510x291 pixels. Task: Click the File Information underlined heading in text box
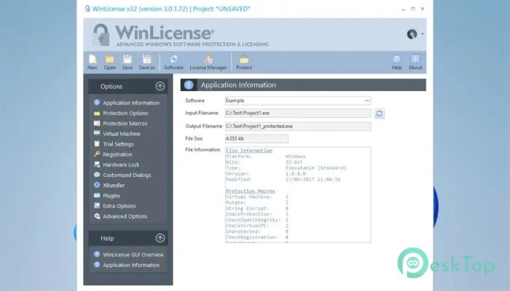pos(249,151)
